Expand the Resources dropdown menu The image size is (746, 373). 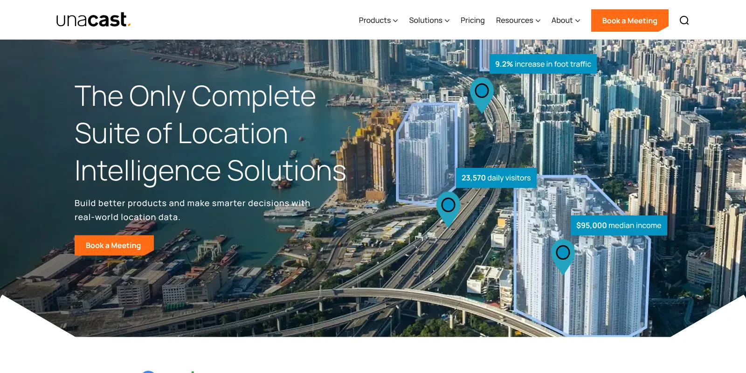coord(518,21)
